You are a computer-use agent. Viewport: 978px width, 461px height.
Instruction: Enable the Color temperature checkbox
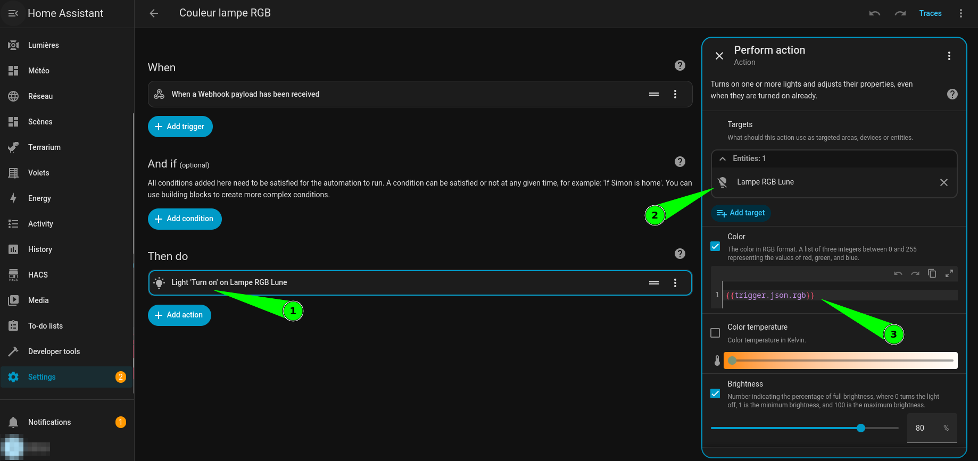pos(715,333)
